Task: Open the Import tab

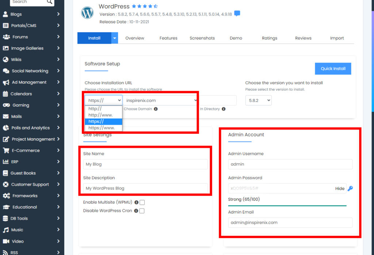Action: tap(337, 38)
